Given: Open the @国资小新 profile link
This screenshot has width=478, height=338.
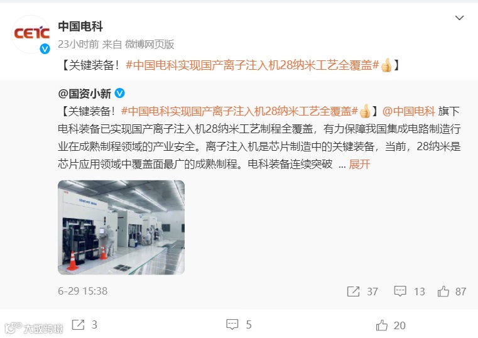Looking at the screenshot, I should (x=84, y=94).
